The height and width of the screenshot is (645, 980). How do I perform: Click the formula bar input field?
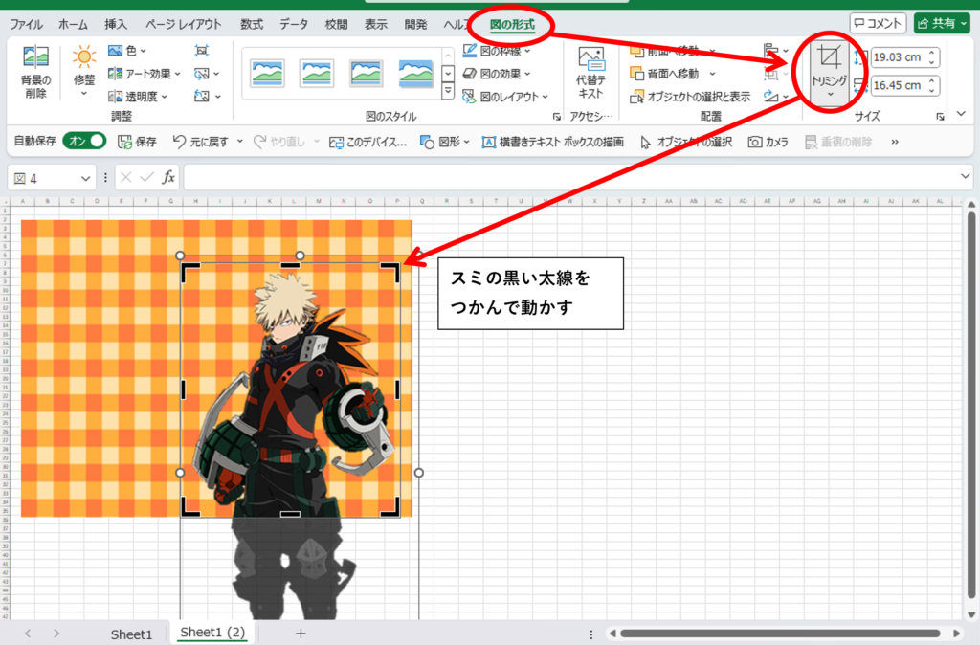[x=578, y=177]
